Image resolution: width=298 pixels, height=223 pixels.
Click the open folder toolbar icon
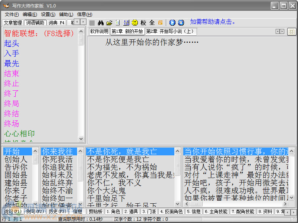point(110,23)
